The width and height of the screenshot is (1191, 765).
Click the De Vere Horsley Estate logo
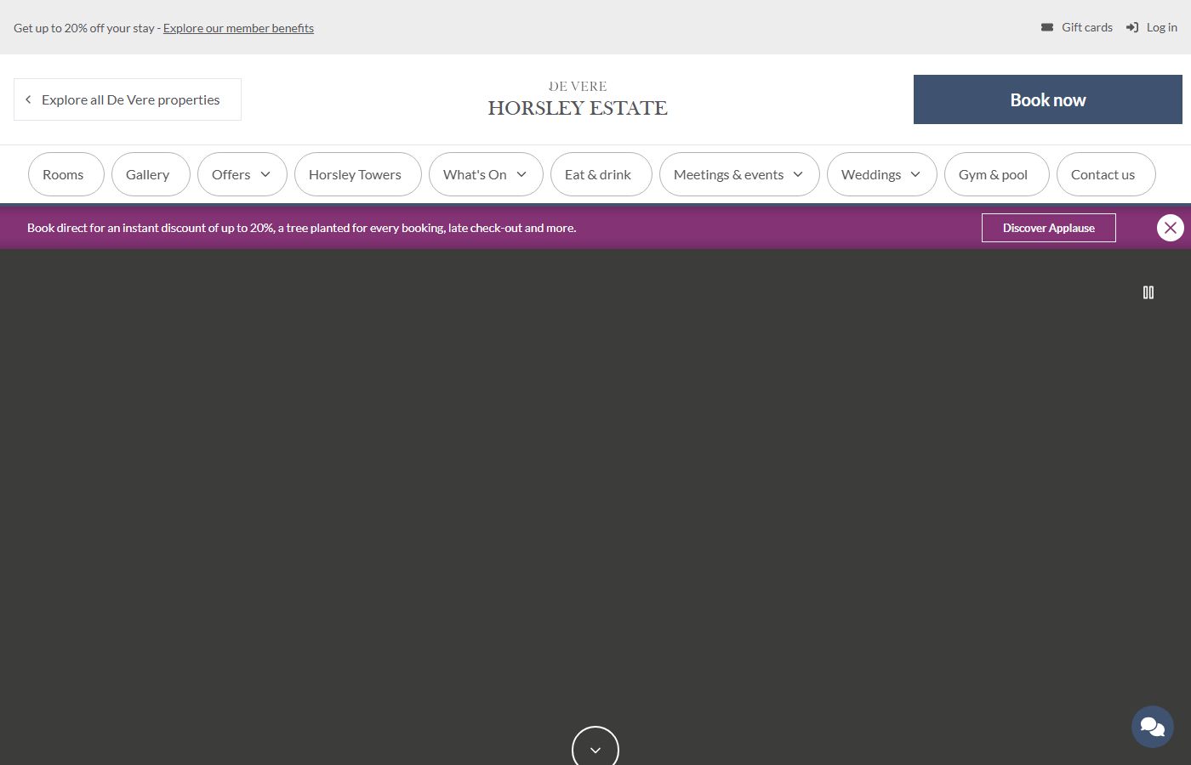(578, 99)
